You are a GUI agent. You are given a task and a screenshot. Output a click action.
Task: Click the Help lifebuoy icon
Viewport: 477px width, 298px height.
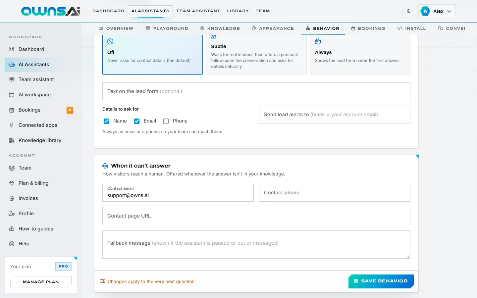point(12,244)
